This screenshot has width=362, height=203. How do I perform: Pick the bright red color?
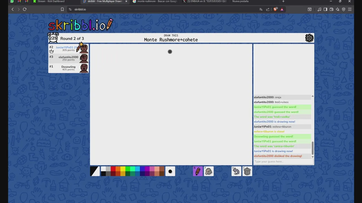[113, 169]
